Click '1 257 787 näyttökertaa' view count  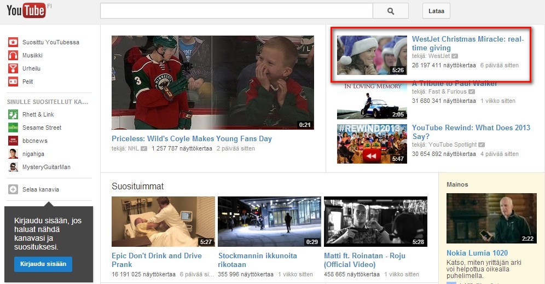[182, 148]
